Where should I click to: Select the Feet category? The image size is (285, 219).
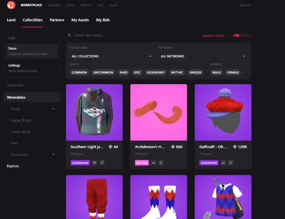click(14, 143)
